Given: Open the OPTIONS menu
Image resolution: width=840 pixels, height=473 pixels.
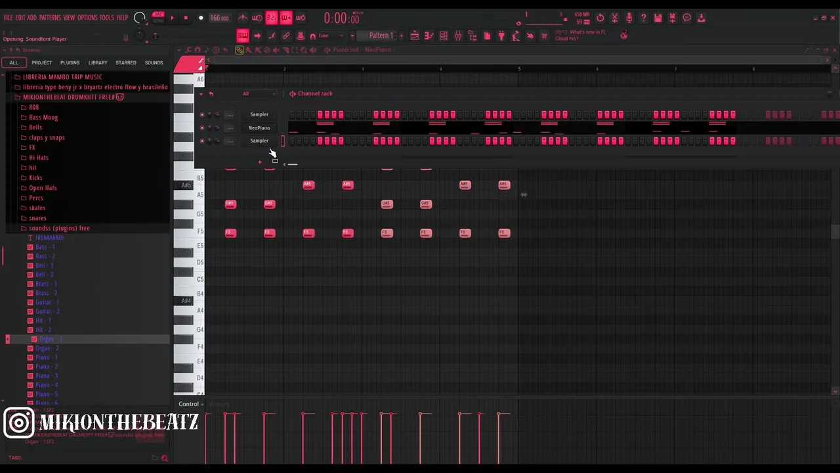Looking at the screenshot, I should [87, 18].
